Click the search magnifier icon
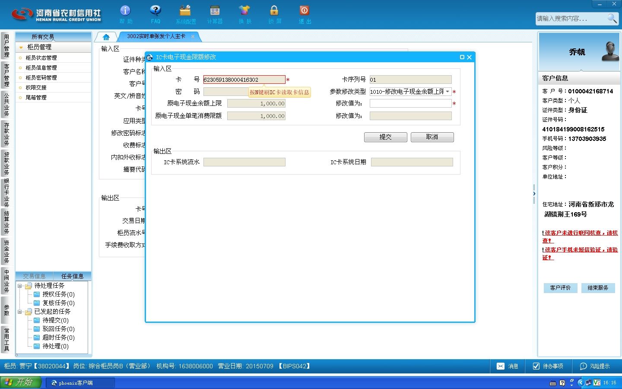 [x=612, y=18]
